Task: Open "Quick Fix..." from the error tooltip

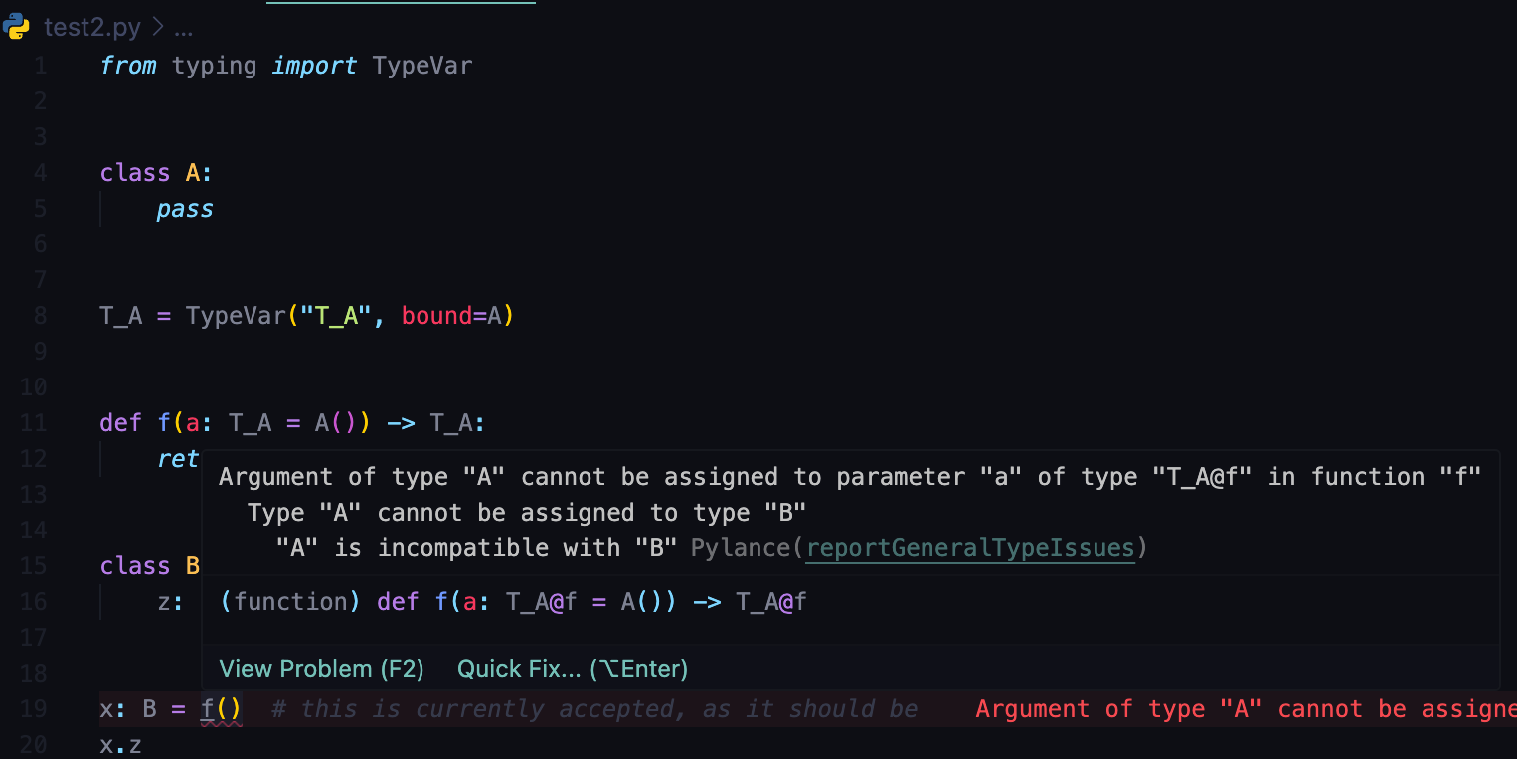Action: pos(573,668)
